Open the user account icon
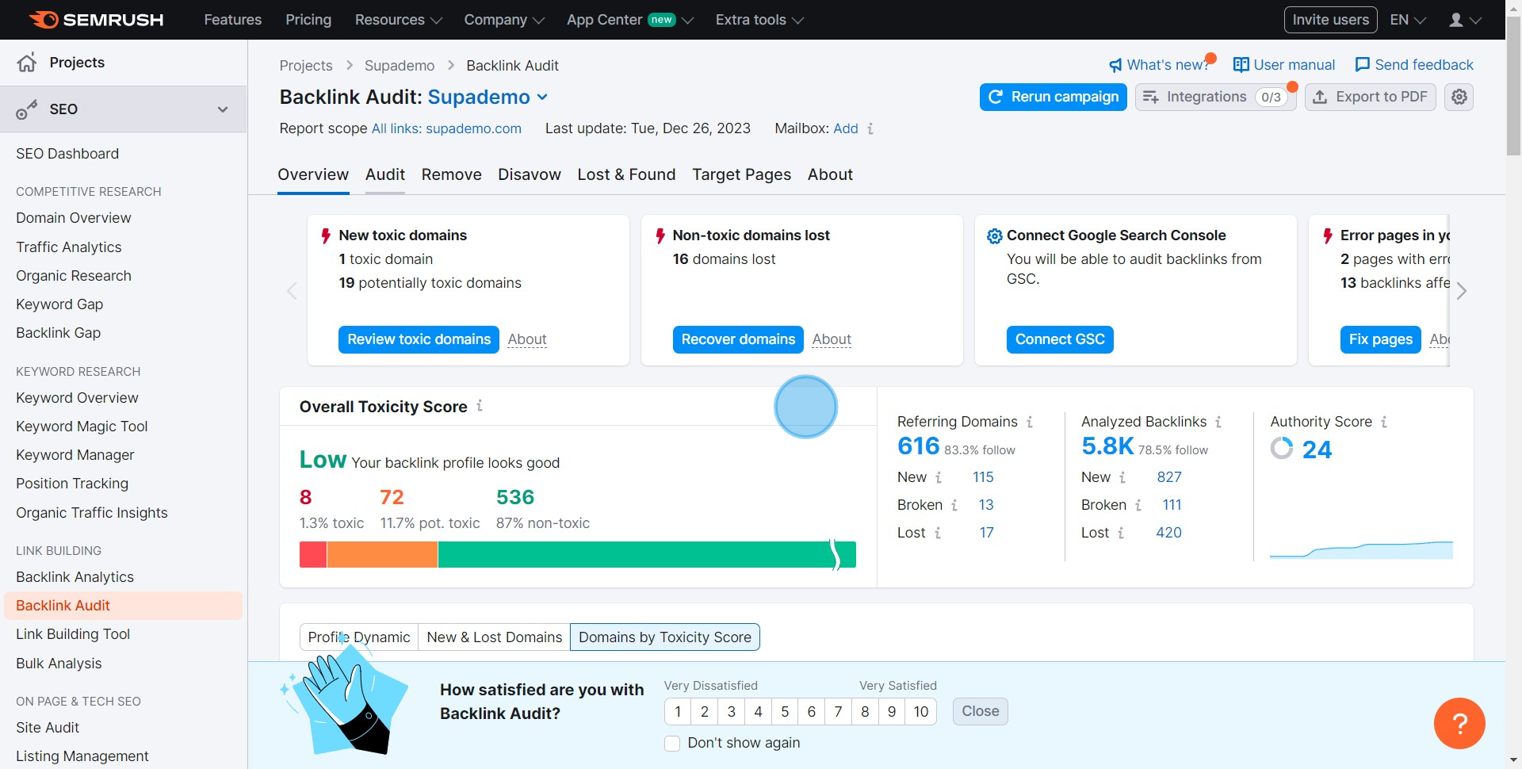 [x=1456, y=20]
